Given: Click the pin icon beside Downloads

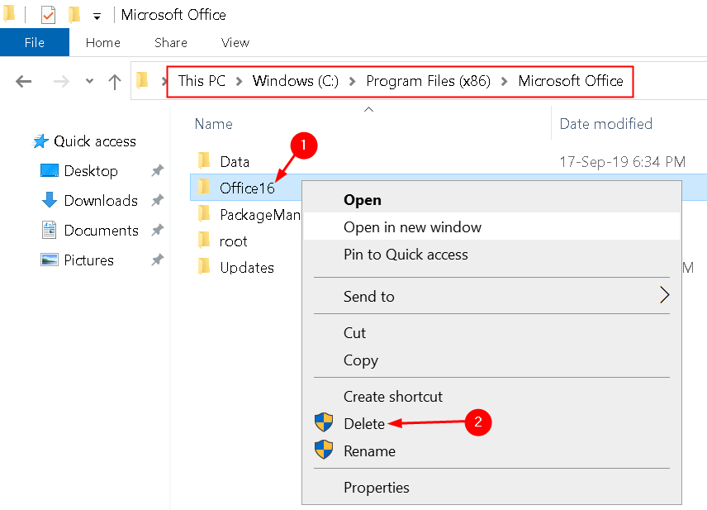Looking at the screenshot, I should (158, 200).
